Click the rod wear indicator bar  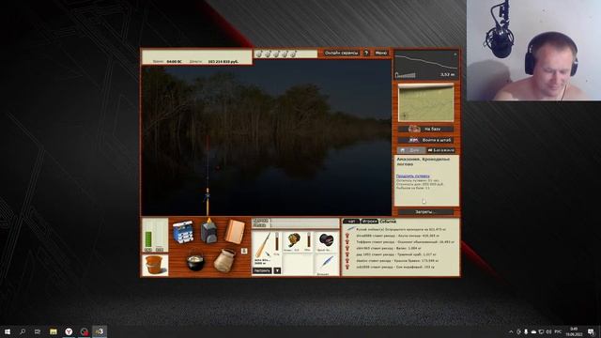277,242
